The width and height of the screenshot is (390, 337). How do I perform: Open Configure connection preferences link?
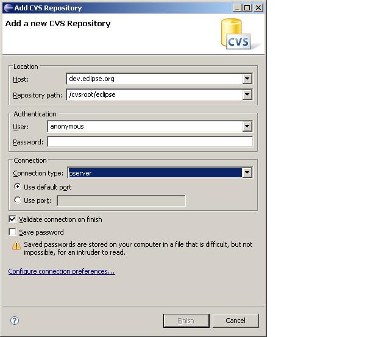(62, 271)
